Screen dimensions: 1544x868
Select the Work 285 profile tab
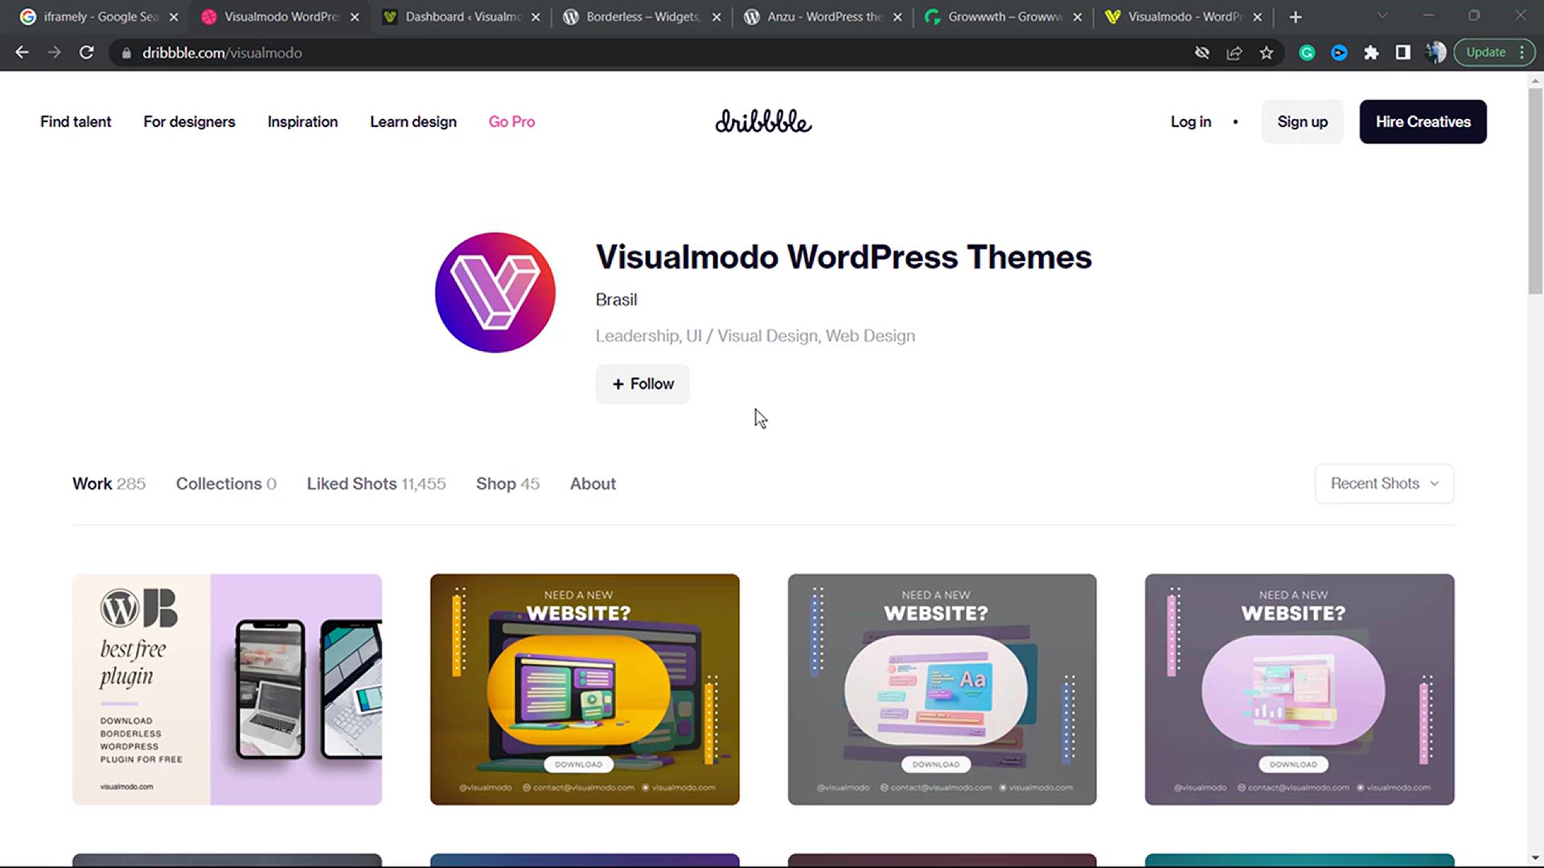[x=109, y=484]
